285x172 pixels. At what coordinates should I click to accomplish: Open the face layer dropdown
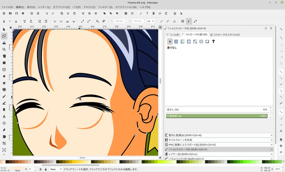point(56,169)
